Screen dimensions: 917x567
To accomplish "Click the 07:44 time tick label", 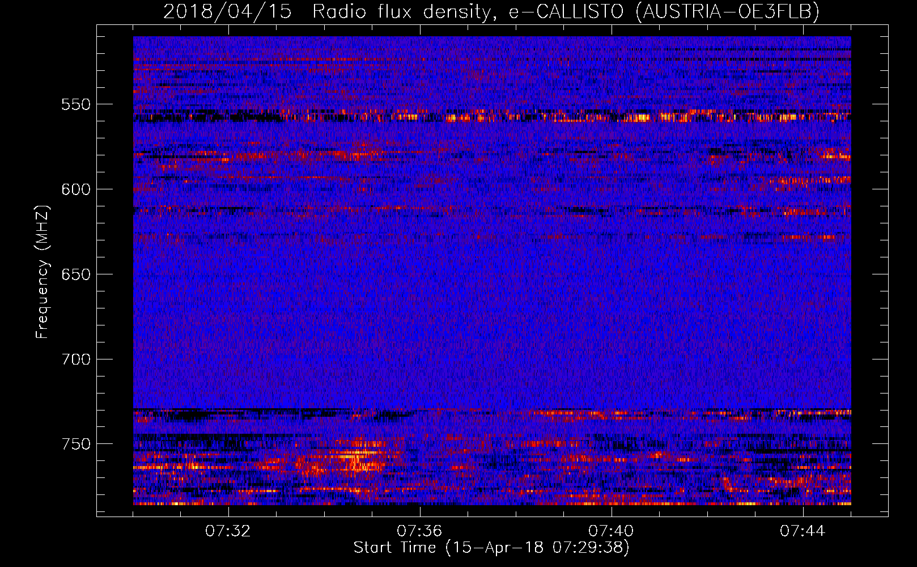I will (x=803, y=531).
